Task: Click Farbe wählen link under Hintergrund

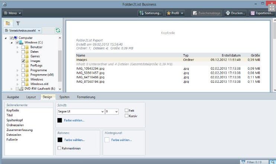Action: pos(122,140)
